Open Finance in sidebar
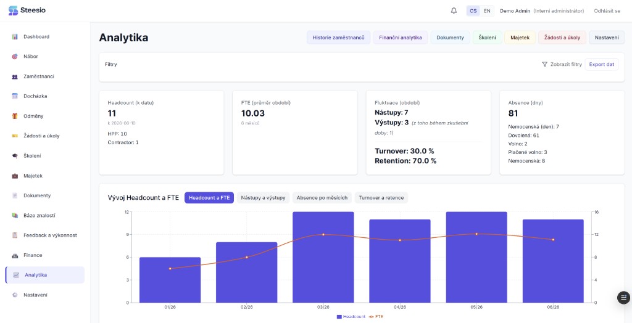The height and width of the screenshot is (323, 632). [x=44, y=255]
